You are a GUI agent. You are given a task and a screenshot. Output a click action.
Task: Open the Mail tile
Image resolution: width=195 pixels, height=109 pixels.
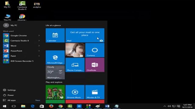85,35
